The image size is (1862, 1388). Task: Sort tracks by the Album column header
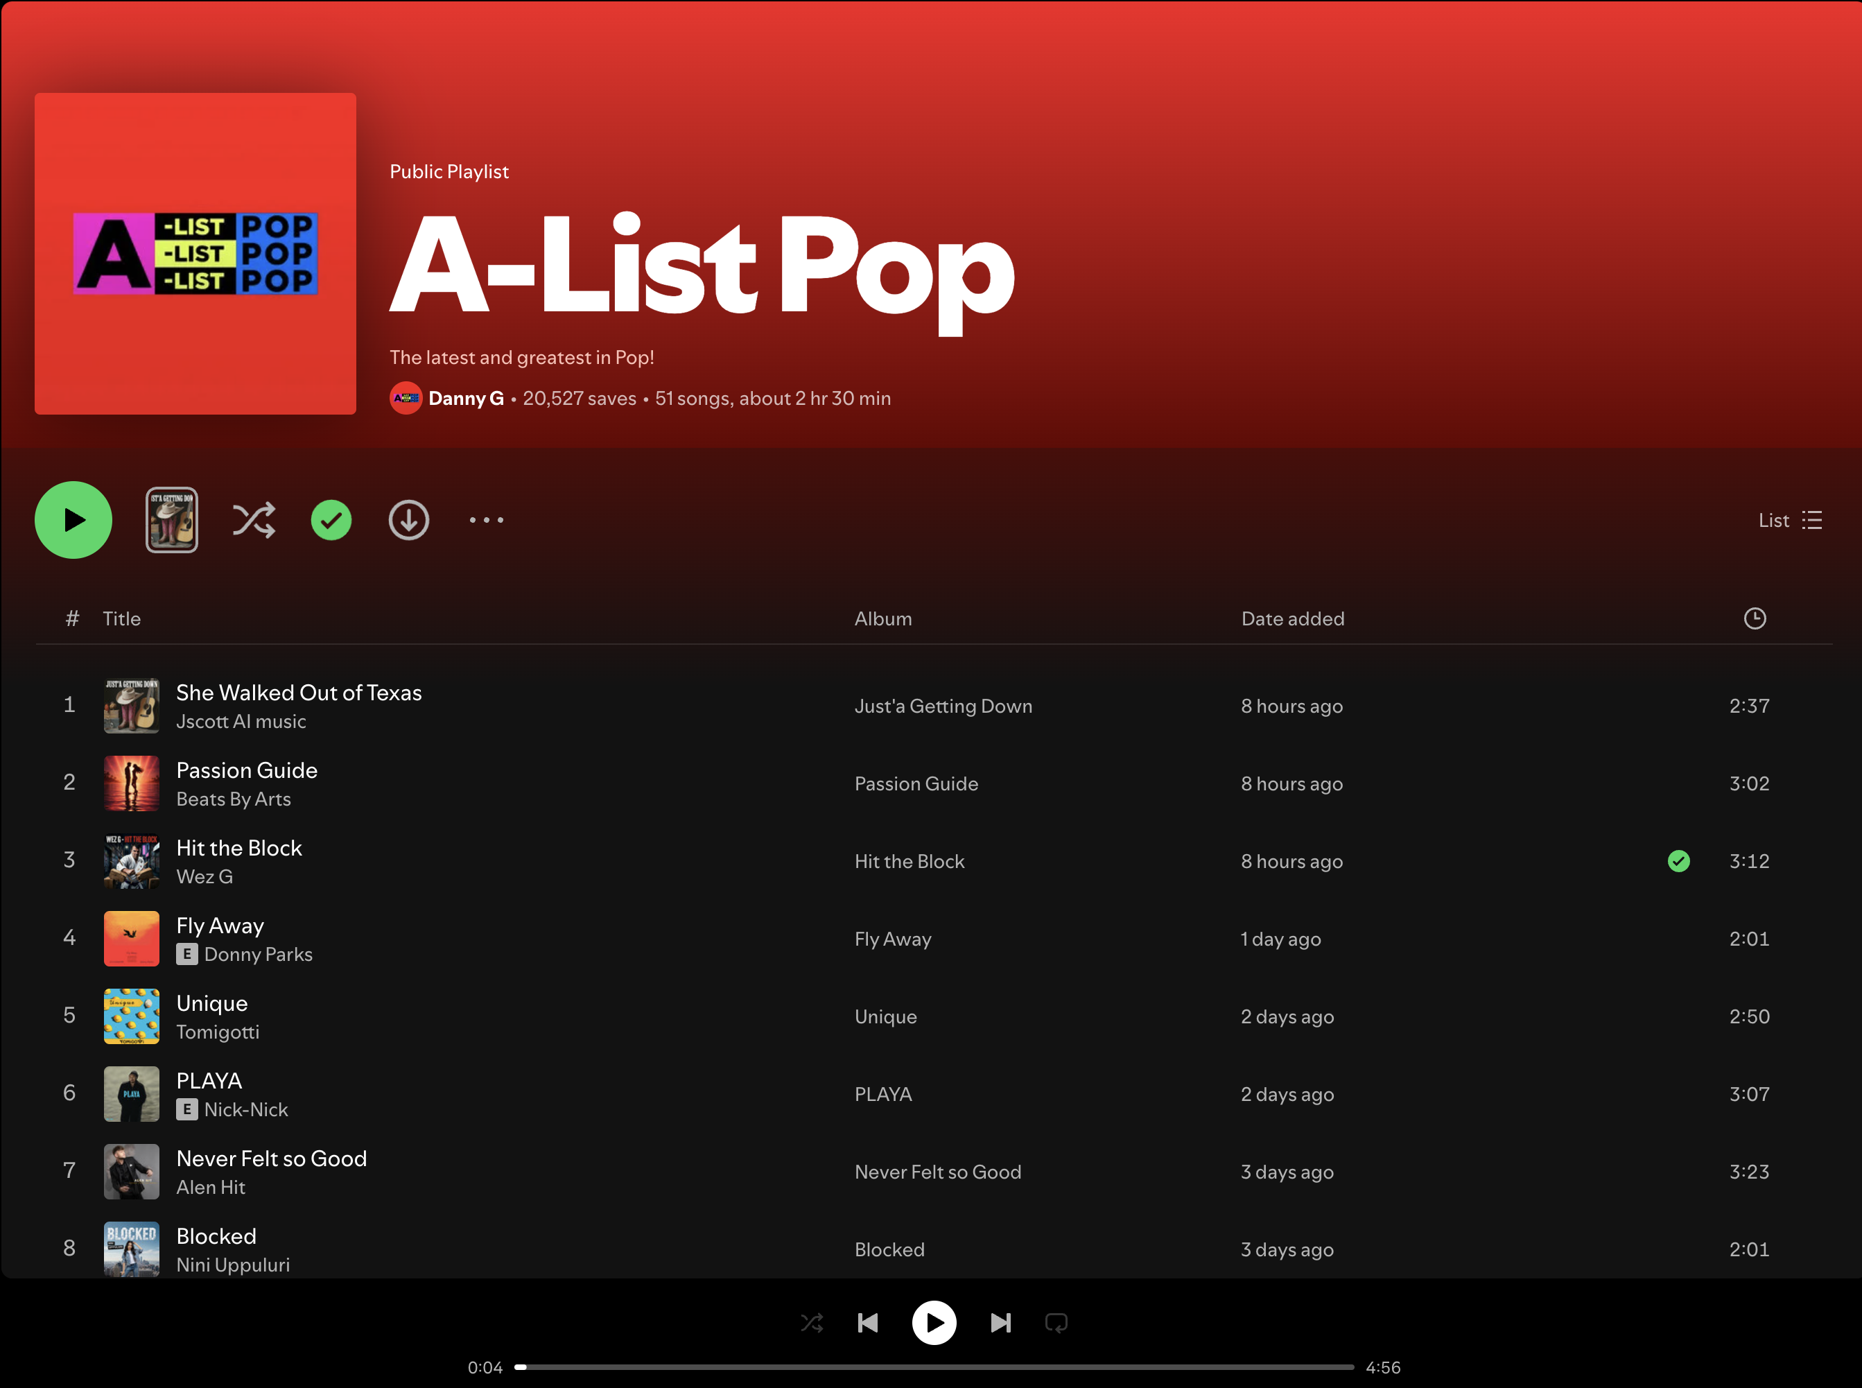(882, 618)
